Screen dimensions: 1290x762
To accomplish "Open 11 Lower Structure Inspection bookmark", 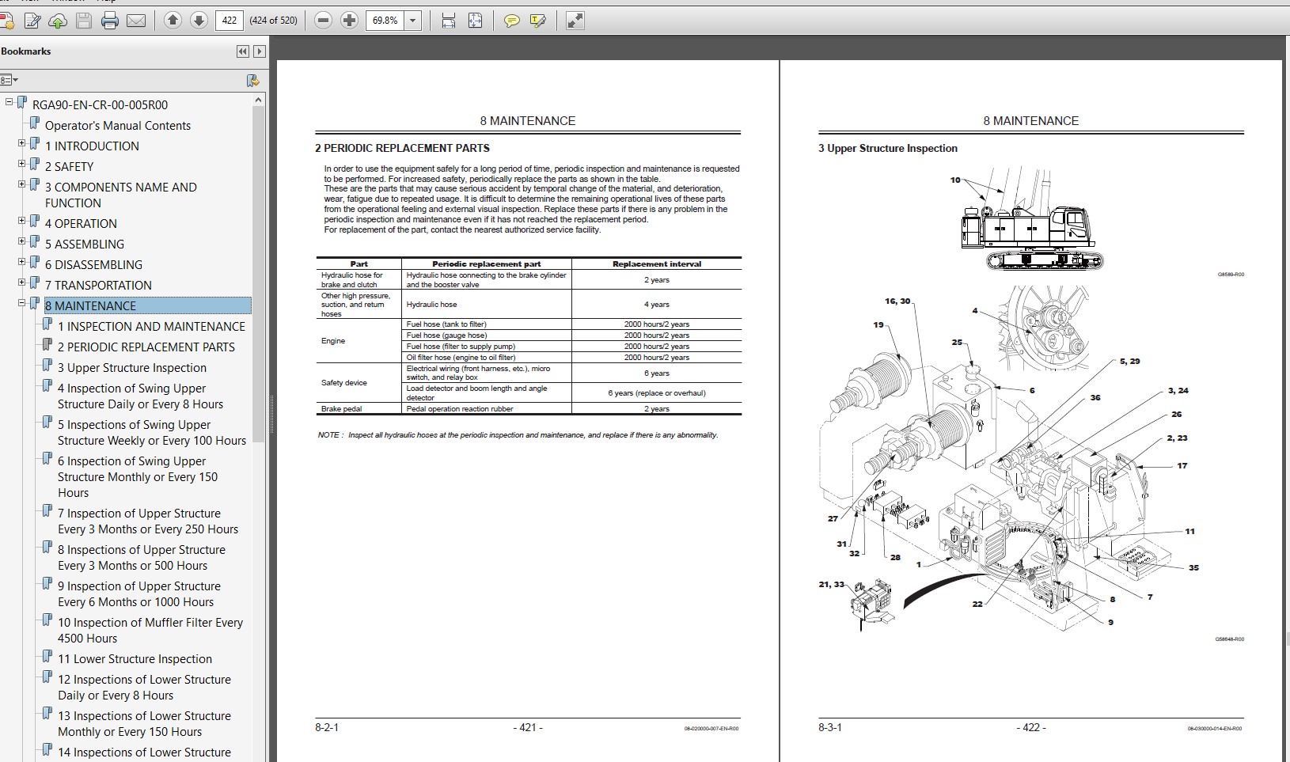I will tap(135, 658).
